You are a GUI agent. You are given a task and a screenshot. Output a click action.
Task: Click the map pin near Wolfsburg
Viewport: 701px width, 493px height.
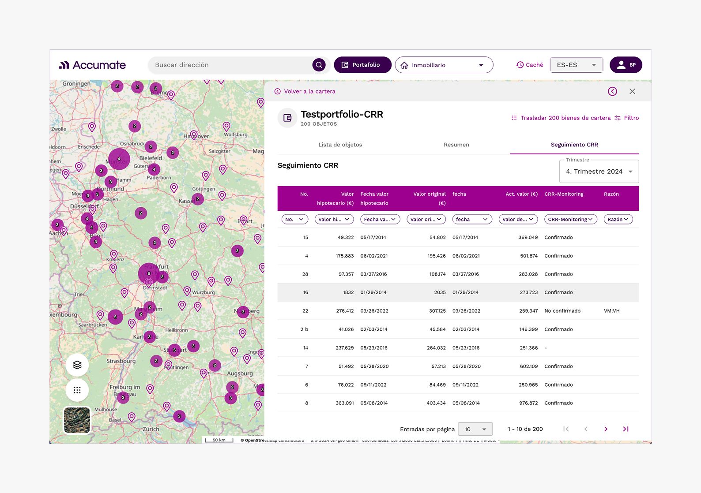tap(226, 126)
